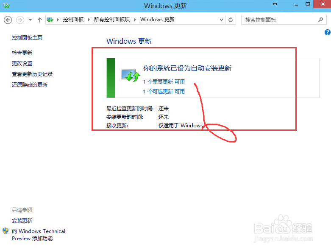This screenshot has height=250, width=331.
Task: Click the forward navigation arrow
Action: (x=20, y=20)
